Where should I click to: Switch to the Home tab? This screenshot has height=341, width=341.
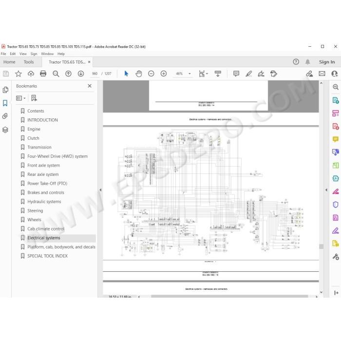(x=9, y=62)
